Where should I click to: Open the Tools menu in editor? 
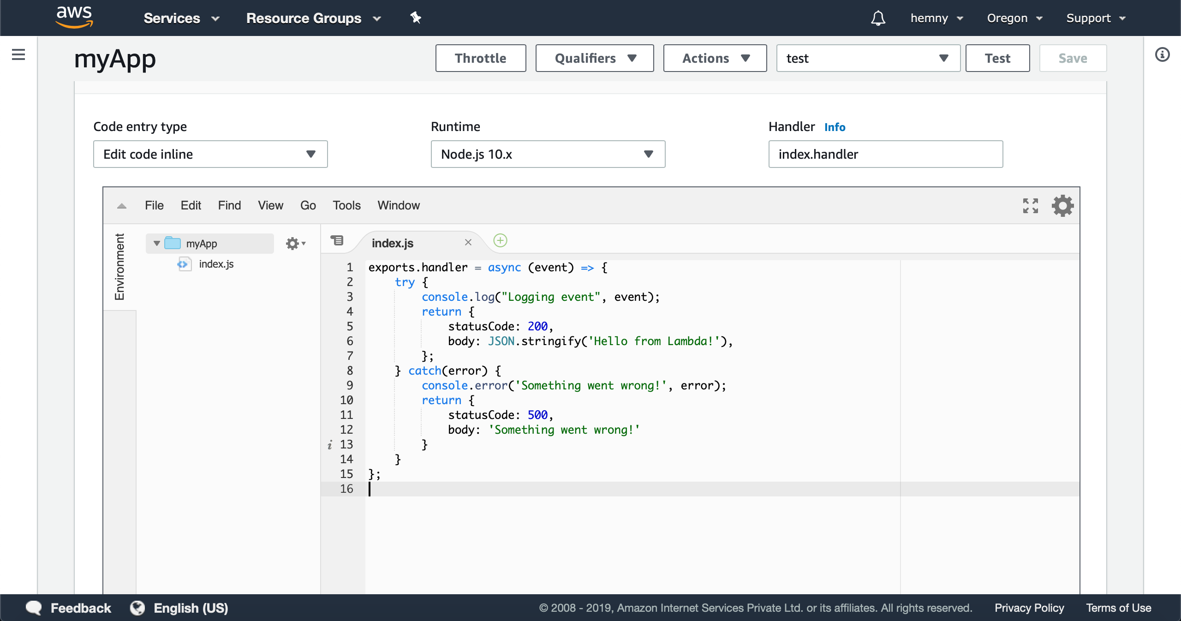346,205
